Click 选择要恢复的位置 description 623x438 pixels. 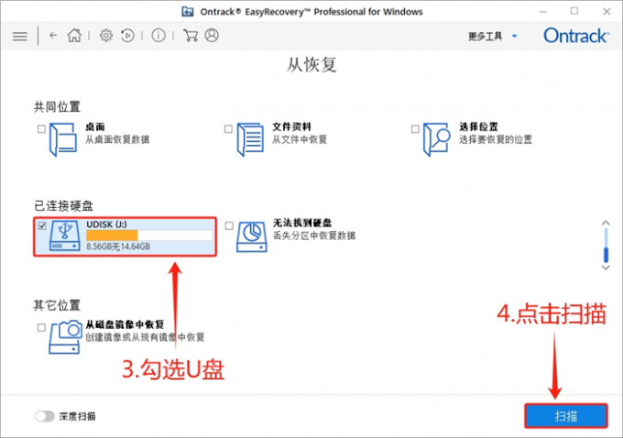(x=496, y=139)
